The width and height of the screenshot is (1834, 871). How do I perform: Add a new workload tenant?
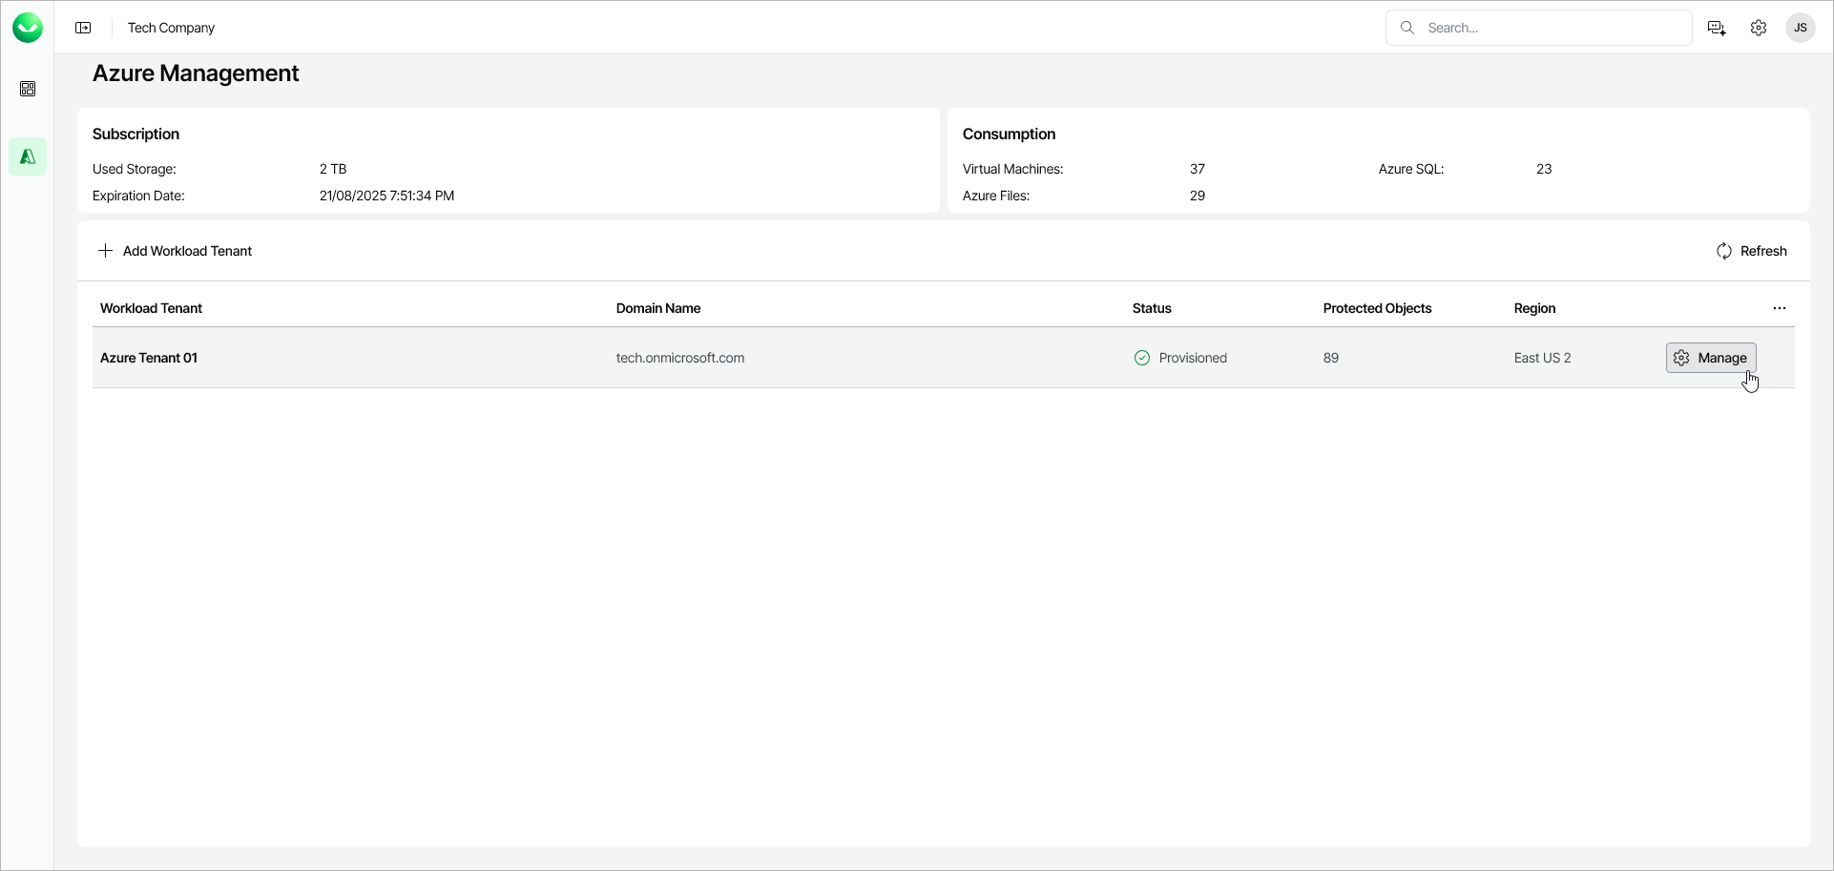[176, 251]
